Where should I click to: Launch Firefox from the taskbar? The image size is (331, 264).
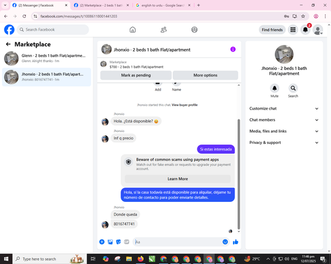tap(140, 259)
